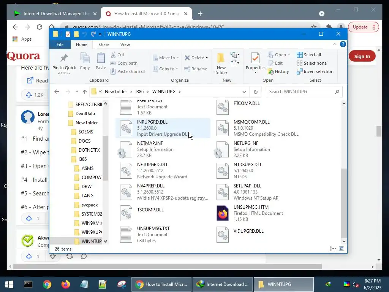Click the Paste clipboard icon

(101, 61)
